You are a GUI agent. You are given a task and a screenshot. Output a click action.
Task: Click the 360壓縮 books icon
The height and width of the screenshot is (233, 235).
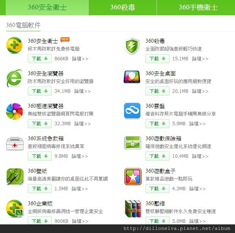pos(133,209)
